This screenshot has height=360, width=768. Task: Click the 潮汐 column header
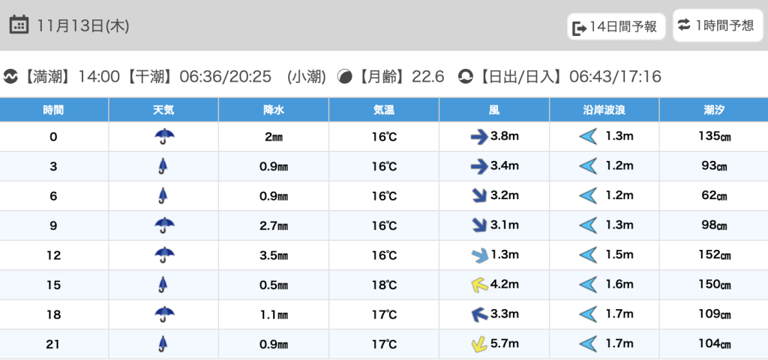[x=713, y=110]
